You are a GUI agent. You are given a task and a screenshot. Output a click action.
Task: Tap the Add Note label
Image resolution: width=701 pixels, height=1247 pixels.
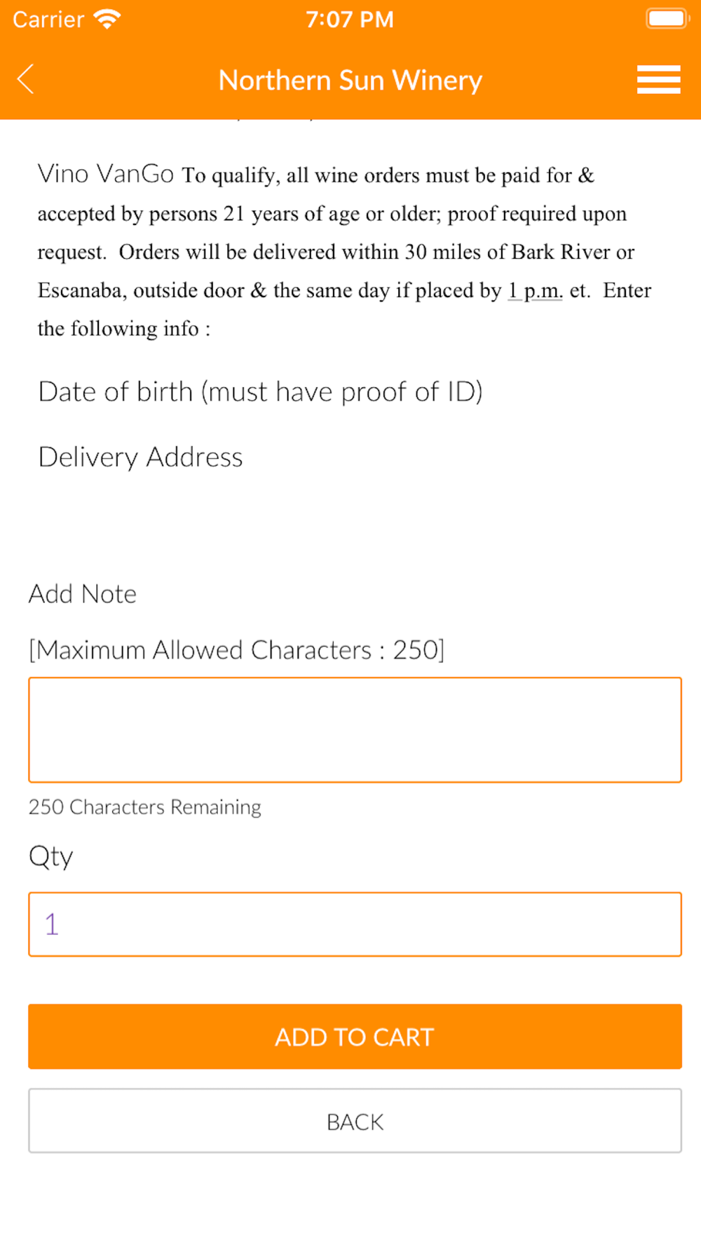(83, 594)
